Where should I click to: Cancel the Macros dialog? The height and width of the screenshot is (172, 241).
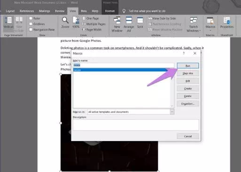point(188,136)
